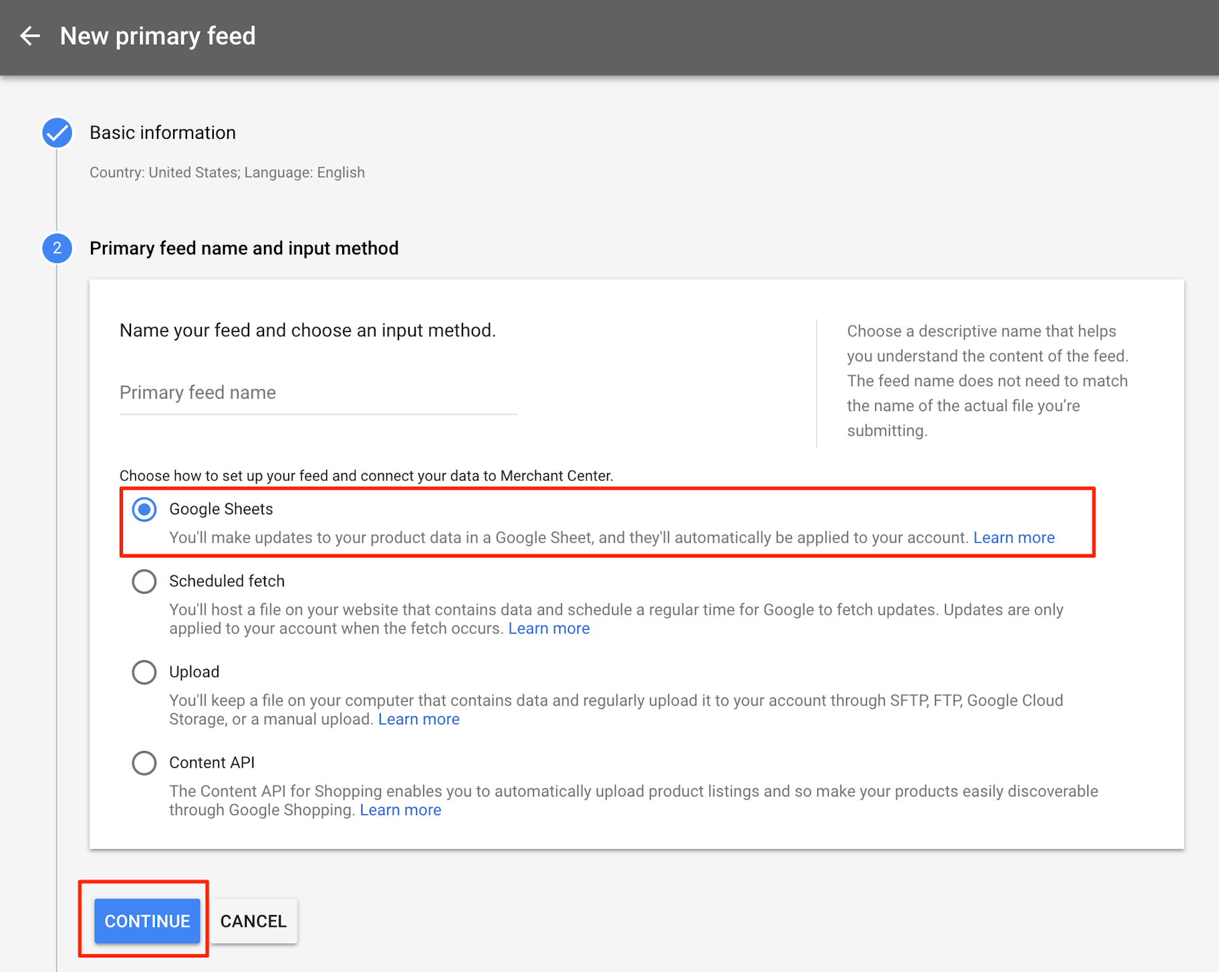The height and width of the screenshot is (972, 1219).
Task: Click the Upload option label text
Action: pyautogui.click(x=194, y=672)
